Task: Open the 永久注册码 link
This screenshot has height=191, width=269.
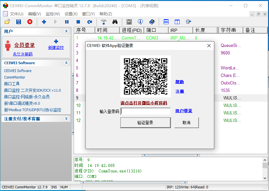Action: coord(22,54)
